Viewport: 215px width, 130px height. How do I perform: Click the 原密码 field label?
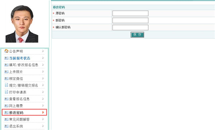pos(60,13)
